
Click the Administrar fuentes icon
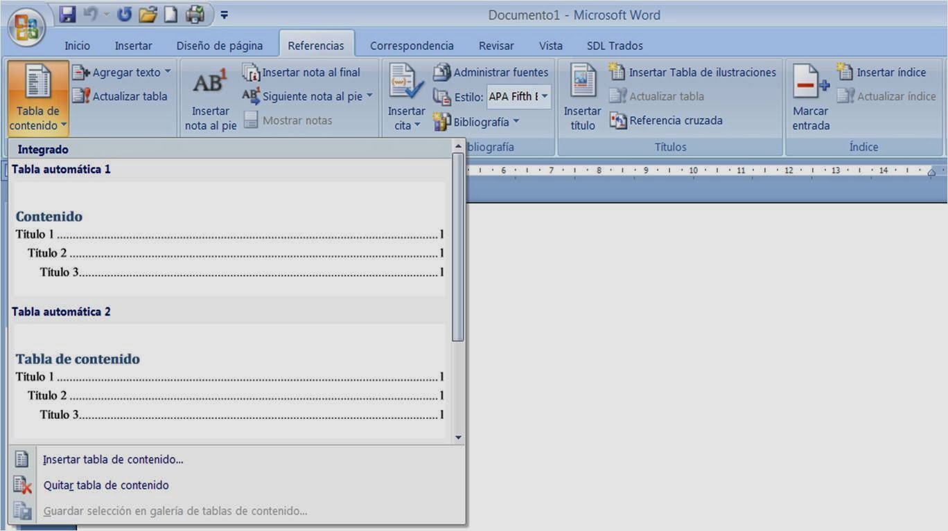click(441, 72)
